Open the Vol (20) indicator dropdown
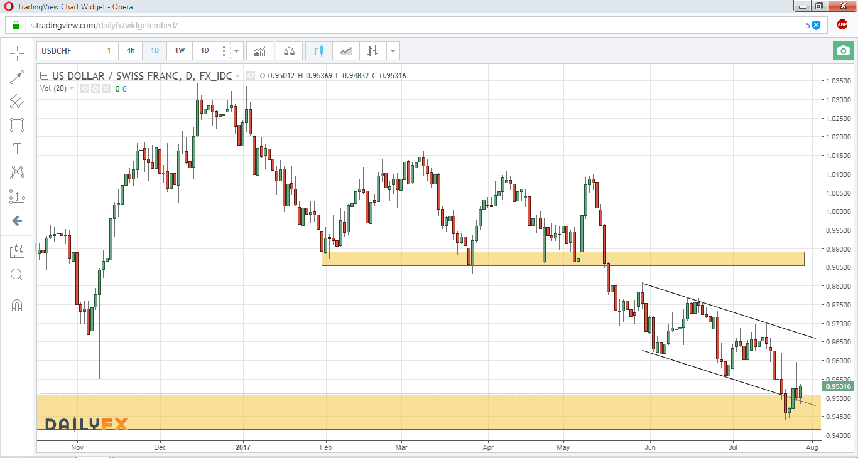This screenshot has width=858, height=458. pyautogui.click(x=72, y=88)
